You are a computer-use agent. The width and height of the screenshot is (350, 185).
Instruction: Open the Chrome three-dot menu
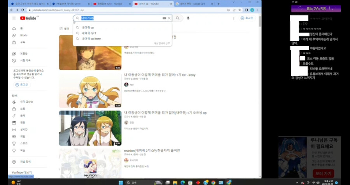tap(257, 10)
